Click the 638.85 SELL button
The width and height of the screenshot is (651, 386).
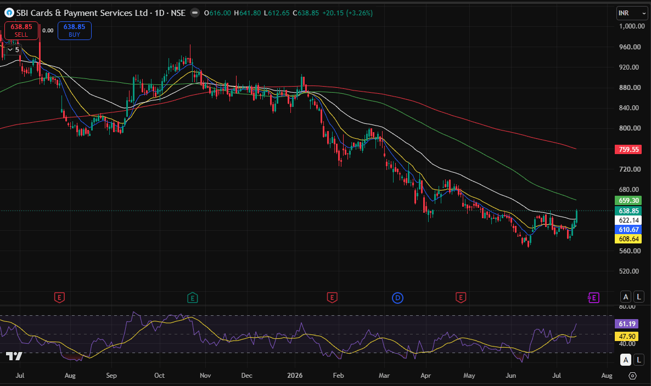[21, 31]
